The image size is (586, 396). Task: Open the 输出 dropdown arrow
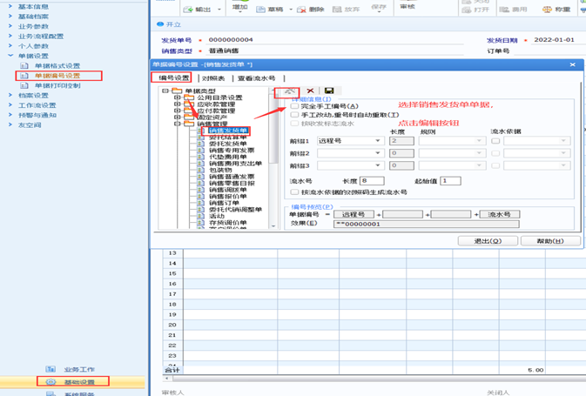[219, 10]
